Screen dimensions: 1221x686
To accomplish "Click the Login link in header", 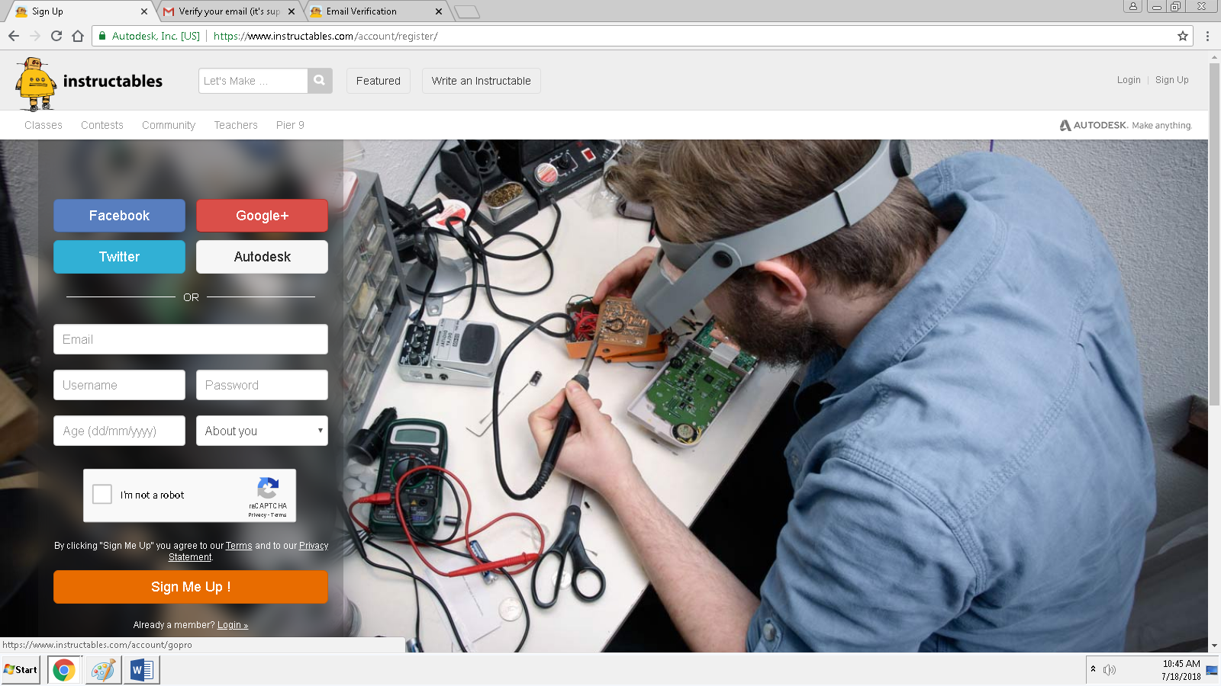I will 1129,80.
